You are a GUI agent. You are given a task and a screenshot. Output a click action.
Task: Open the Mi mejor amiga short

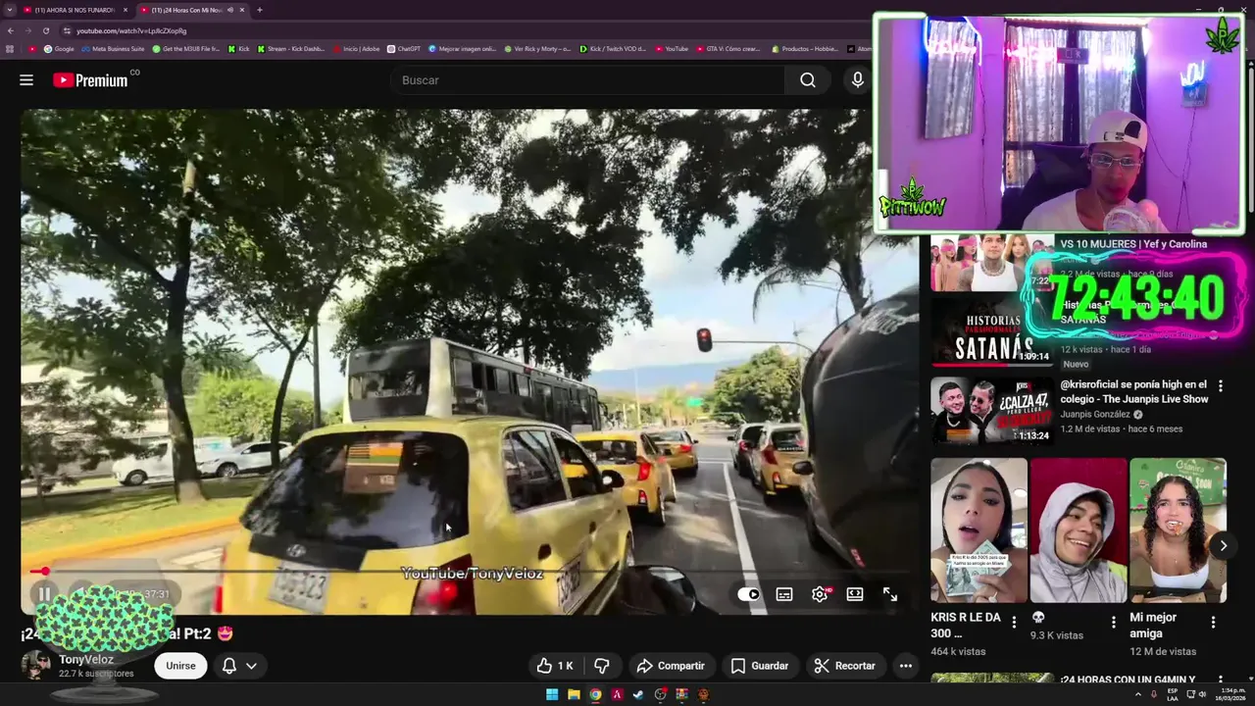click(1178, 530)
